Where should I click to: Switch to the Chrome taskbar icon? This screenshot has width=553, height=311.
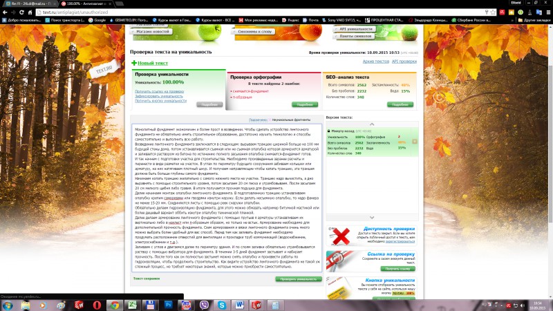click(x=115, y=305)
